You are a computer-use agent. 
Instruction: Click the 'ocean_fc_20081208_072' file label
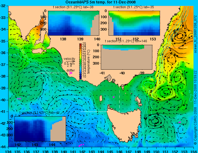195,34
